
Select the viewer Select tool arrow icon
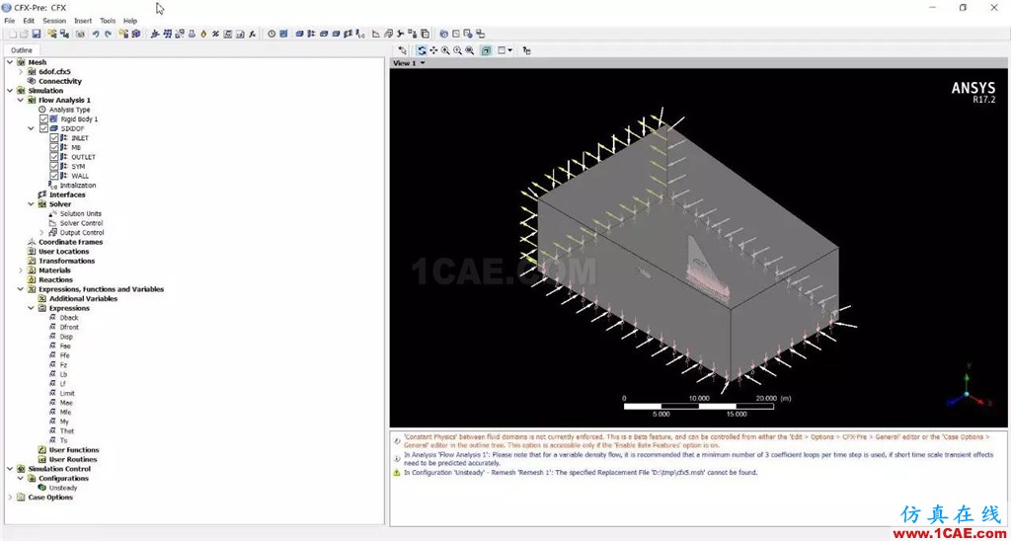point(403,49)
